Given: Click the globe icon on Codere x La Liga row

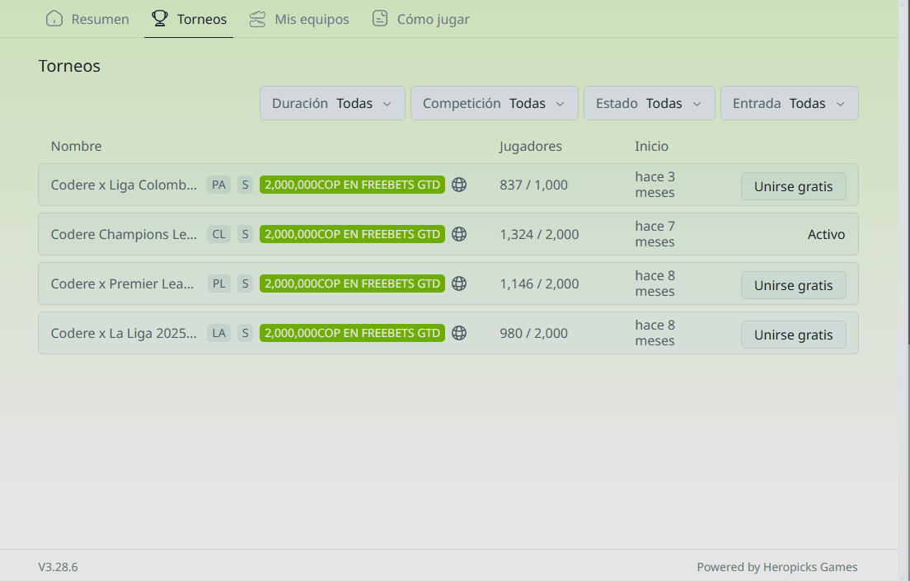Looking at the screenshot, I should [x=459, y=332].
